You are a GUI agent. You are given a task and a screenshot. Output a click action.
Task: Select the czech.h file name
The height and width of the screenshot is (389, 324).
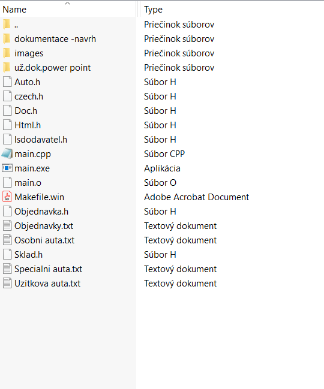29,97
